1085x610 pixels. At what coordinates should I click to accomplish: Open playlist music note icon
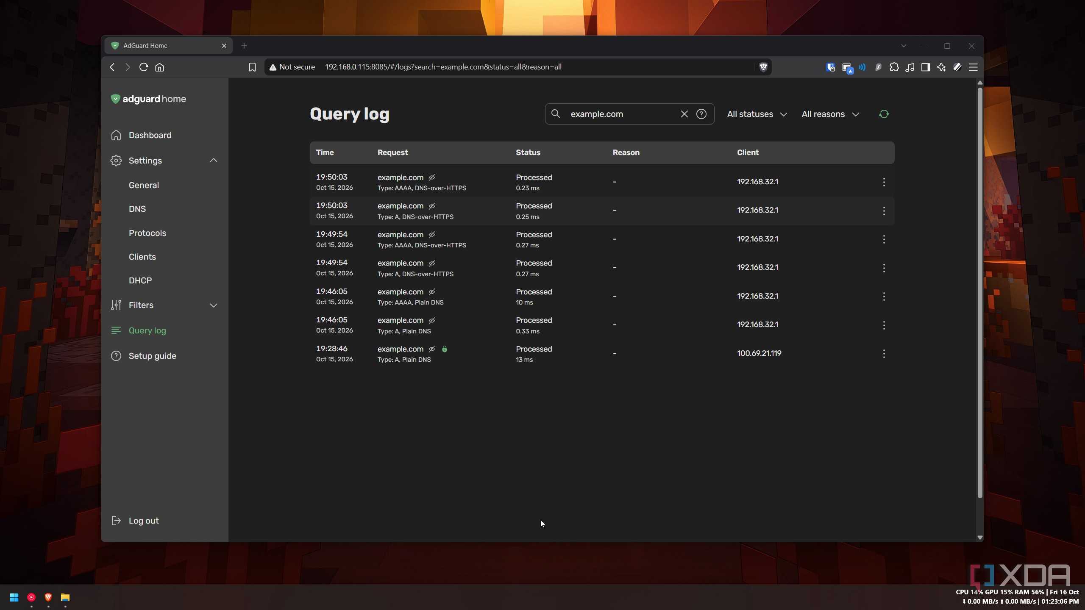pyautogui.click(x=910, y=67)
